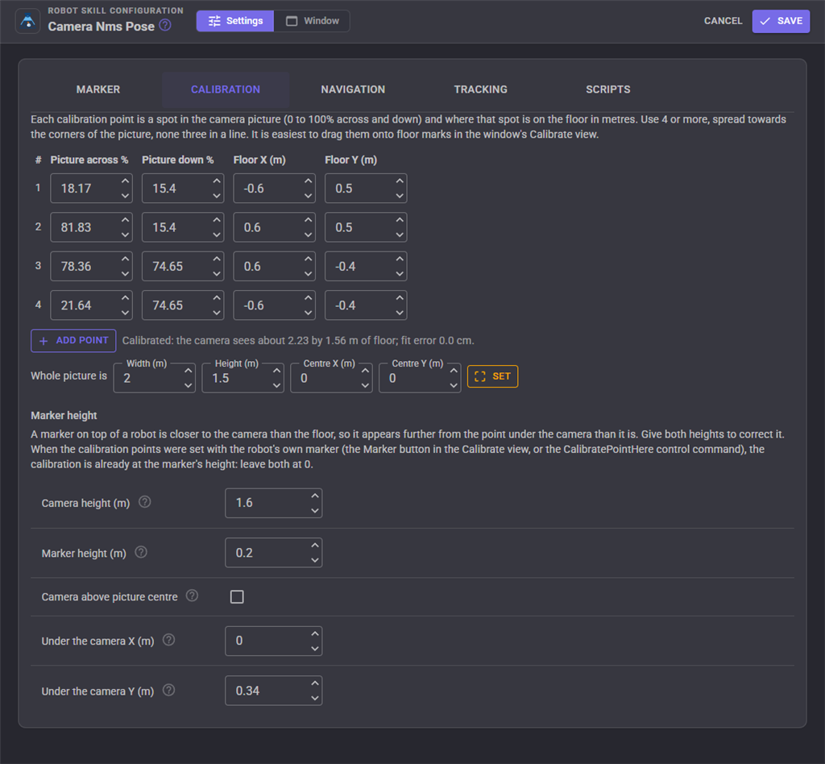
Task: Decrease point 4 Floor X value
Action: pyautogui.click(x=309, y=313)
